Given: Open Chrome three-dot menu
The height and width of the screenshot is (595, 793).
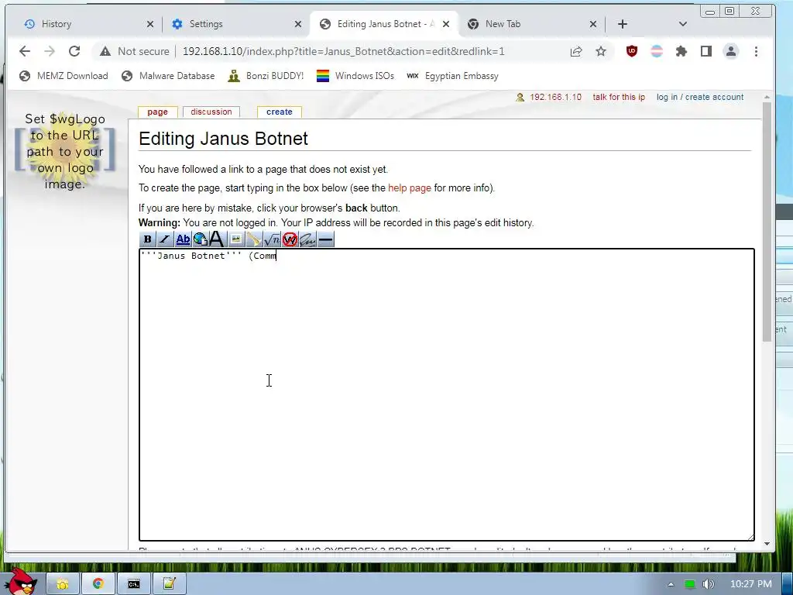Looking at the screenshot, I should [756, 51].
